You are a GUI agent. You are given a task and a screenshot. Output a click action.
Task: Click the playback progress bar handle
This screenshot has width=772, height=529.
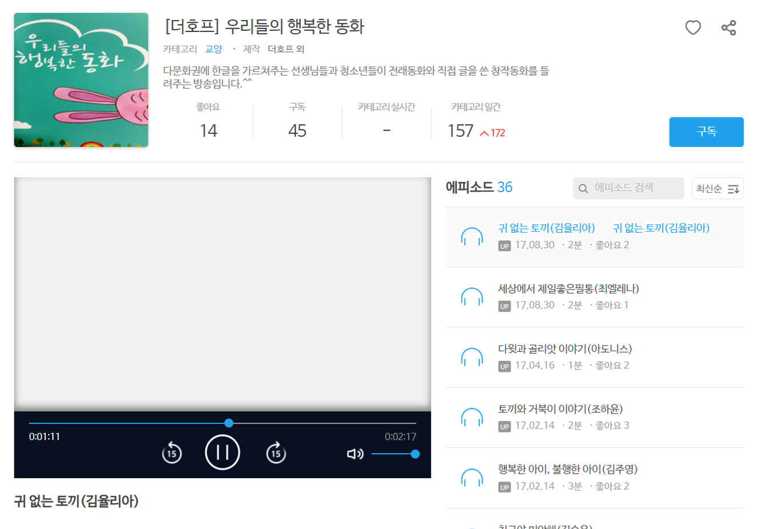pyautogui.click(x=229, y=423)
